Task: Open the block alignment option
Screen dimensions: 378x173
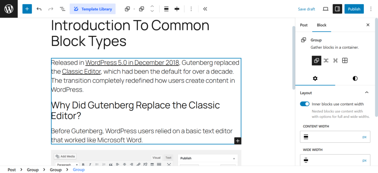Action: coord(166,9)
